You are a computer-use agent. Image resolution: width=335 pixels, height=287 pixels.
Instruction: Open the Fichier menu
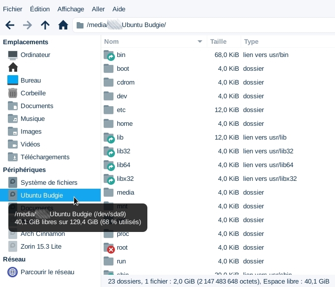tap(13, 9)
